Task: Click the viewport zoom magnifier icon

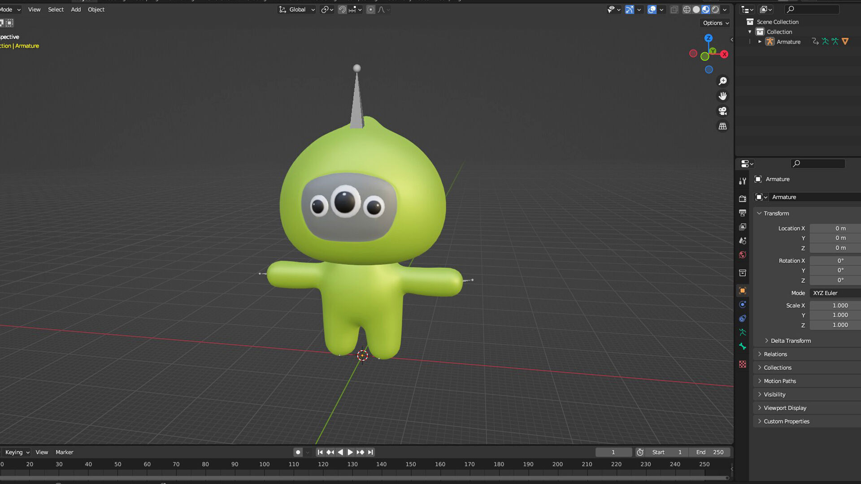Action: 722,81
